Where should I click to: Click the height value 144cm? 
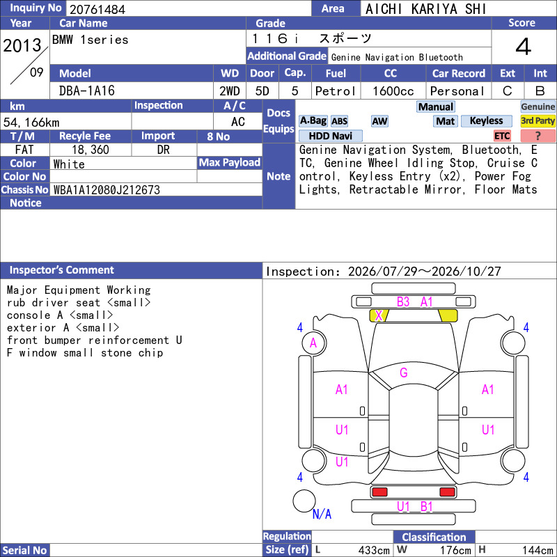click(538, 550)
